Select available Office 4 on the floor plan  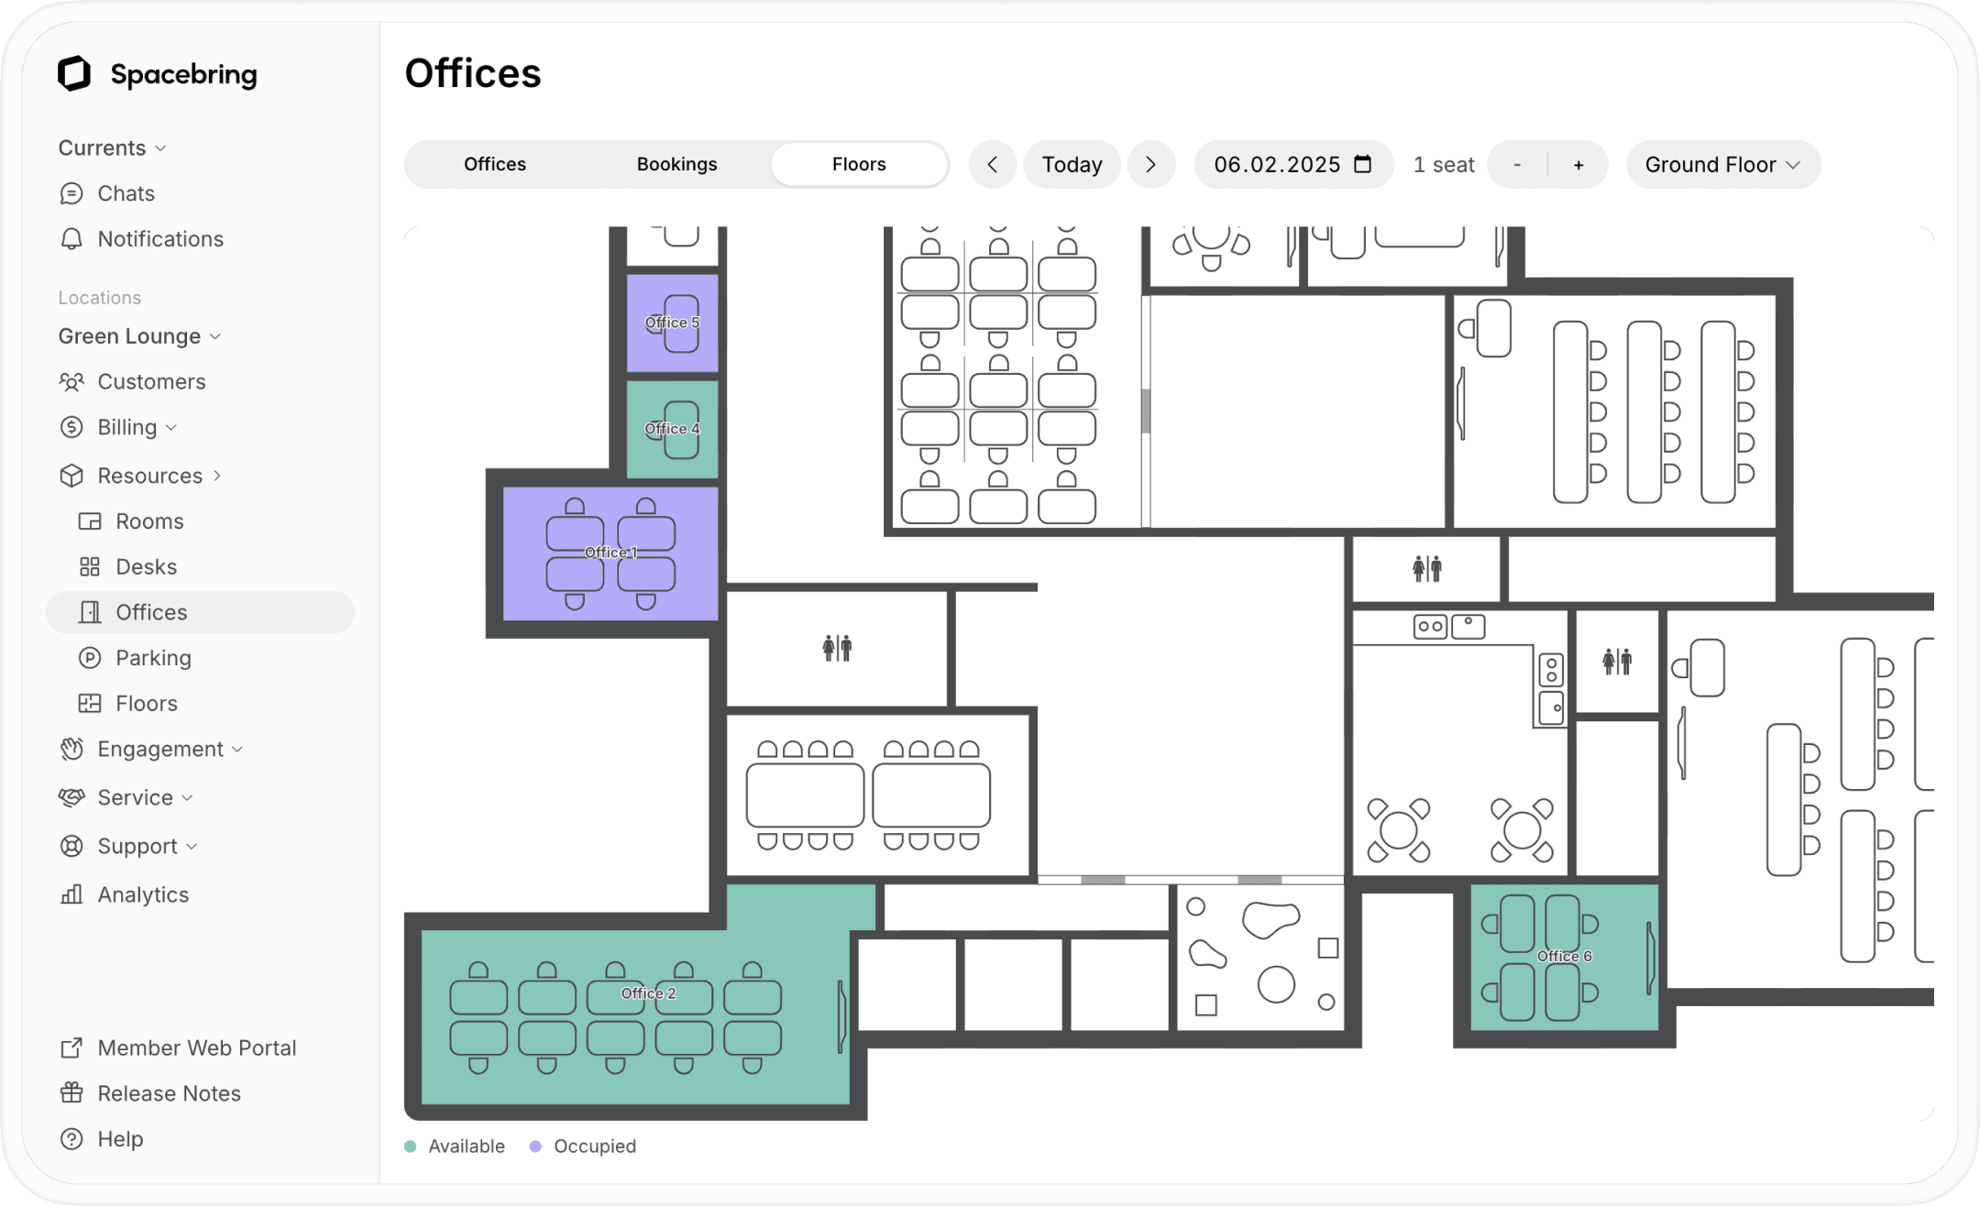click(x=672, y=429)
